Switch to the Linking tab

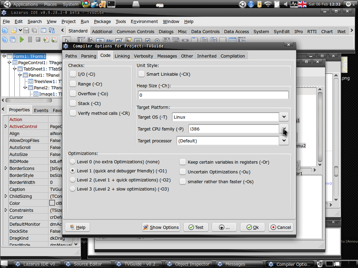[122, 56]
